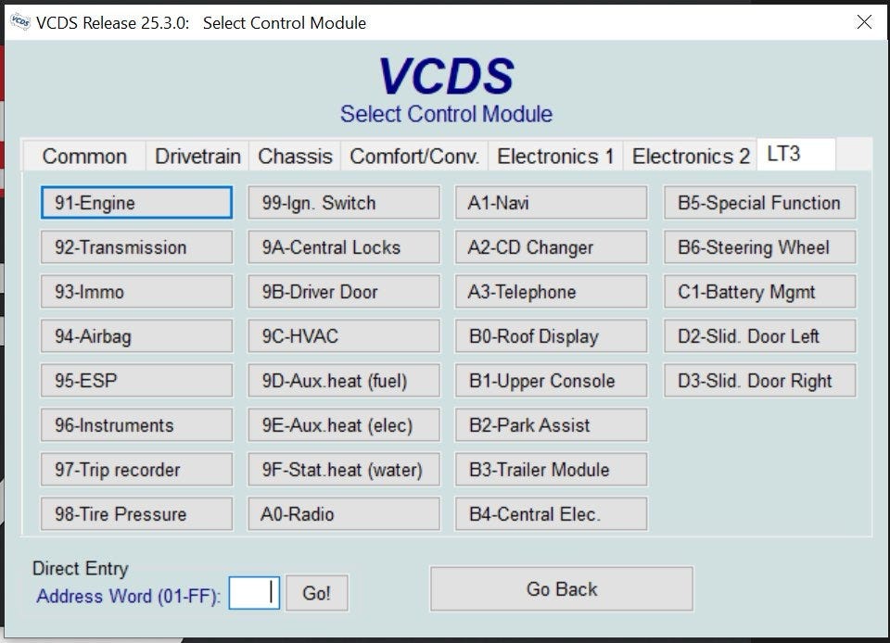Select B6-Steering Wheel module

tap(760, 246)
